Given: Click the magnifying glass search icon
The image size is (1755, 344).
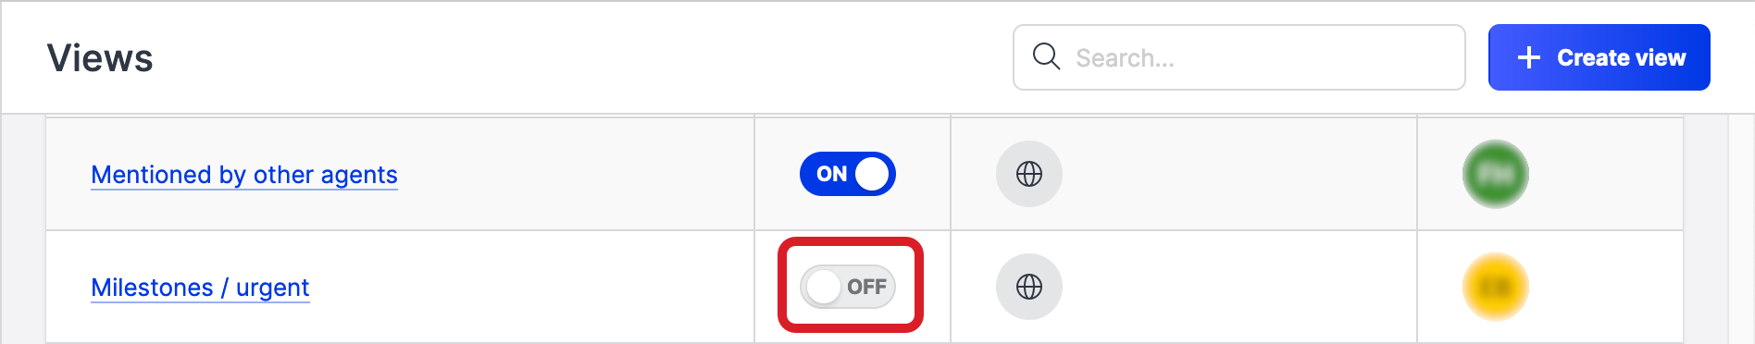Looking at the screenshot, I should coord(1046,56).
